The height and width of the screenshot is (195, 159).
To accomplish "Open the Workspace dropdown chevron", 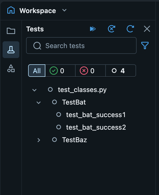I will coord(64,10).
